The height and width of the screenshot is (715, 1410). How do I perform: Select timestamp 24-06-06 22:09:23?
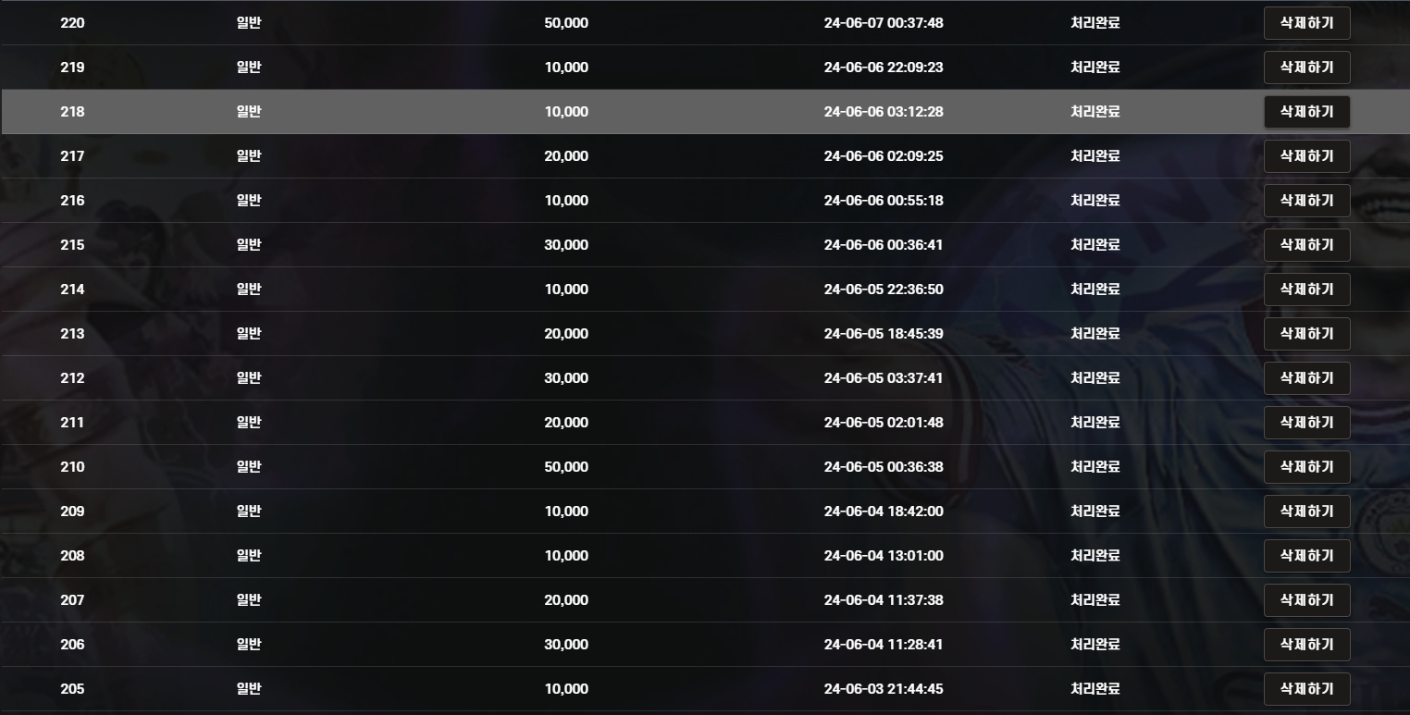884,68
